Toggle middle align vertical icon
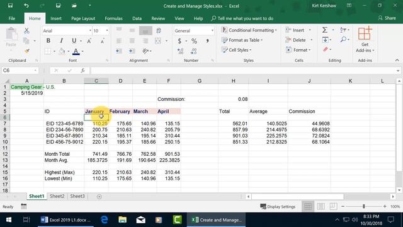Viewport: 403px width, 227px height. 132,30
